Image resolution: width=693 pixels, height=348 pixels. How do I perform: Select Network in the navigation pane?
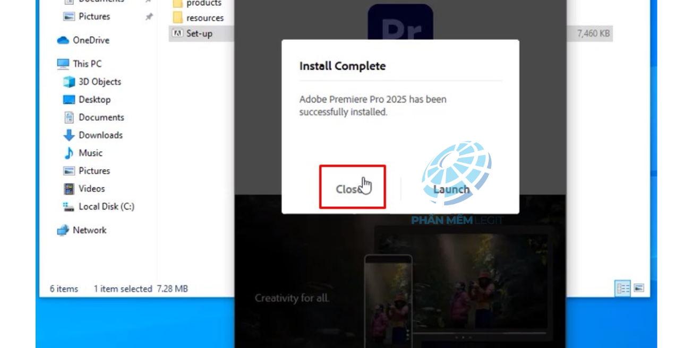89,230
